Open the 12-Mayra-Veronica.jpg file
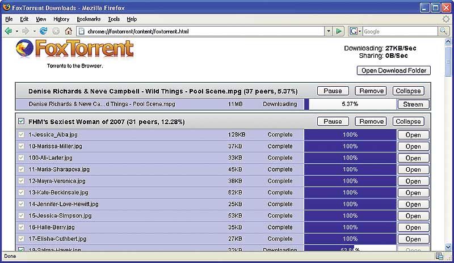 [413, 181]
